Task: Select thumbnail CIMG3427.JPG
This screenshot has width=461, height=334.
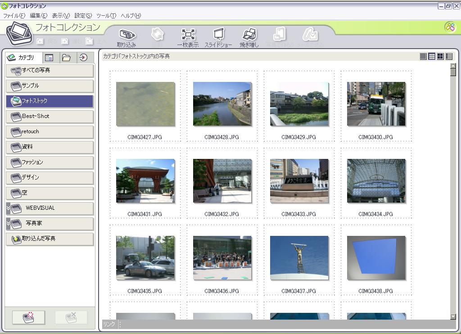Action: tap(145, 104)
